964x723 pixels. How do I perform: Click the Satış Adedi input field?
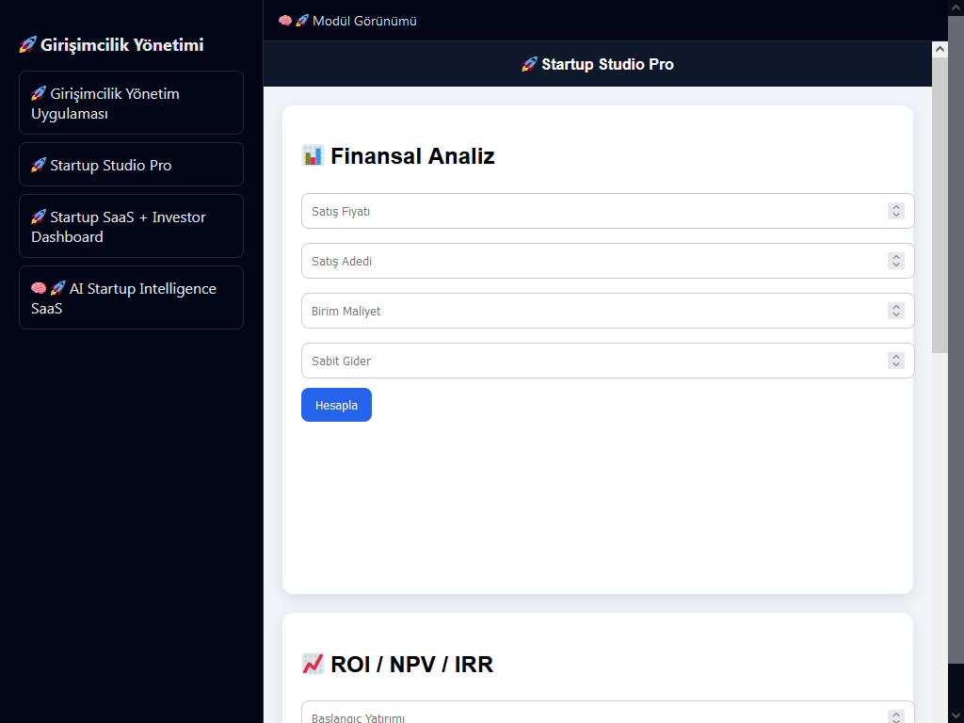(593, 262)
